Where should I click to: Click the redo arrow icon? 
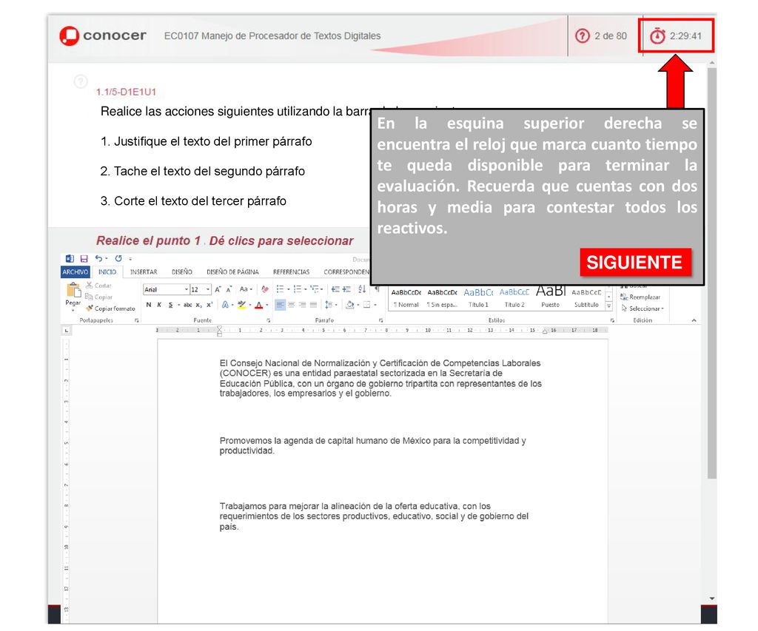tap(118, 258)
